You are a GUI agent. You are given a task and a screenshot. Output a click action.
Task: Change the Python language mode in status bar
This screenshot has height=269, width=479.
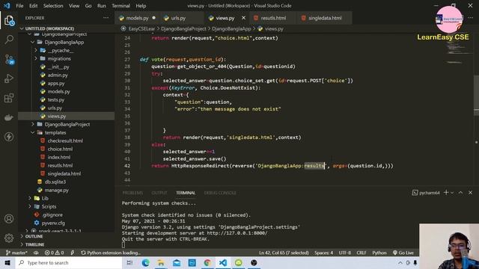coord(379,253)
